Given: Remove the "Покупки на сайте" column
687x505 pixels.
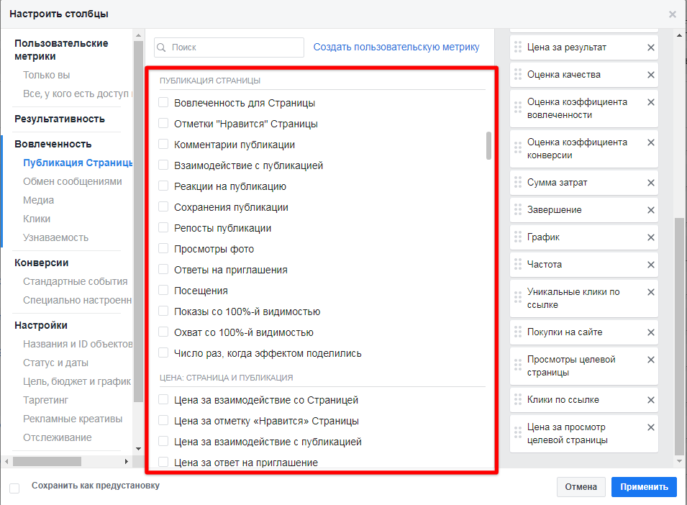Looking at the screenshot, I should (x=650, y=332).
